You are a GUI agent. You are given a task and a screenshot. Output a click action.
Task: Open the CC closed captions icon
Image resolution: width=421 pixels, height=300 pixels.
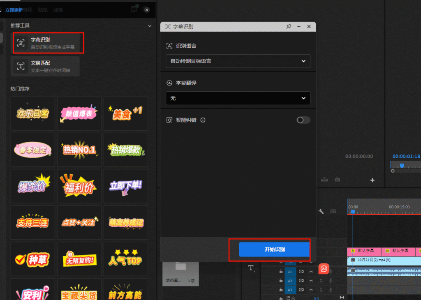coord(333,211)
